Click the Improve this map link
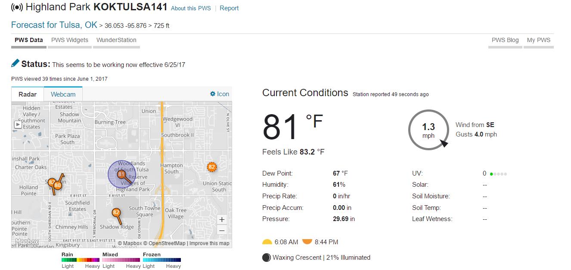The image size is (571, 270). (x=209, y=243)
